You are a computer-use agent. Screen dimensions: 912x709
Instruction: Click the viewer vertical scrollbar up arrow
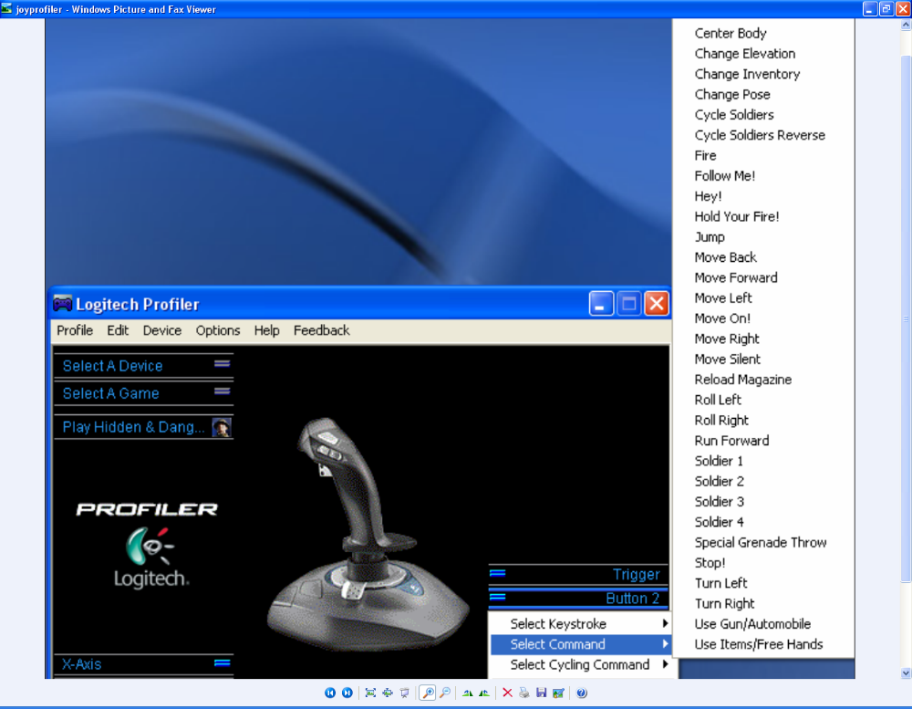pyautogui.click(x=906, y=25)
